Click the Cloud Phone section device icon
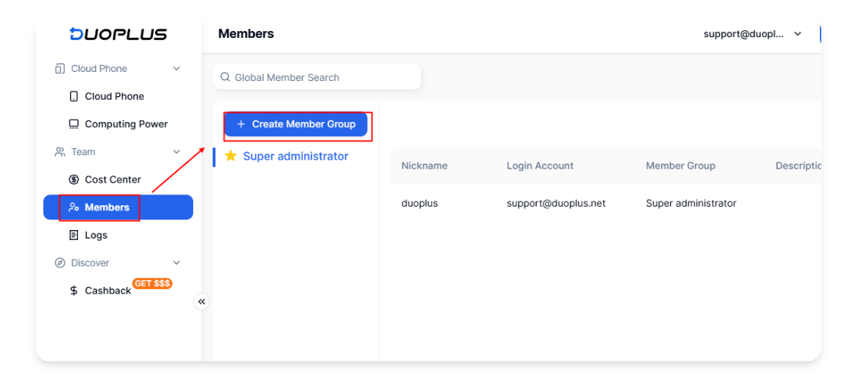This screenshot has width=857, height=377. click(60, 69)
